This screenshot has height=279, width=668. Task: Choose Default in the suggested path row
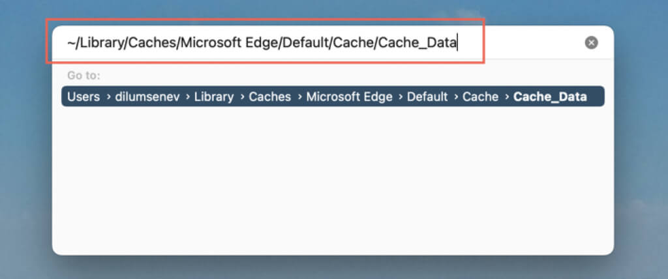[427, 96]
